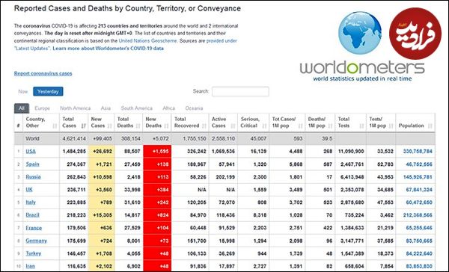Sort table by Population column arrows
This screenshot has width=449, height=272.
(x=430, y=126)
